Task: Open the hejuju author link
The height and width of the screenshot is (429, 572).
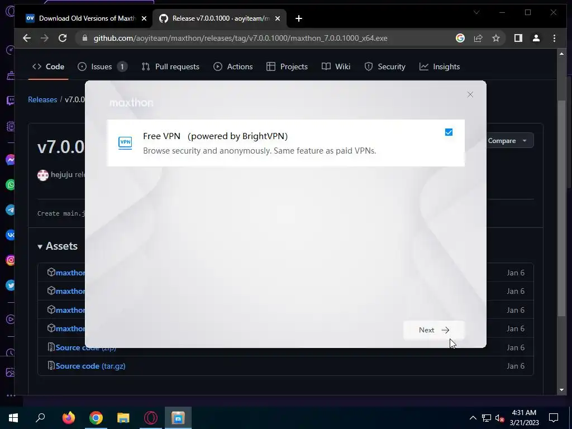Action: [x=61, y=174]
